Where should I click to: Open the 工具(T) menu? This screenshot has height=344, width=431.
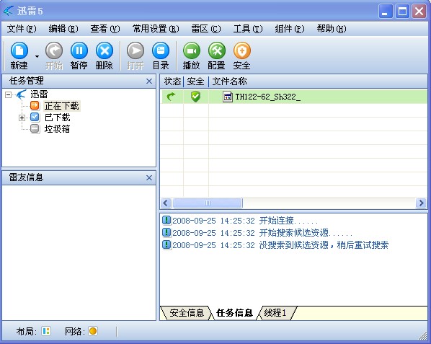(x=248, y=29)
